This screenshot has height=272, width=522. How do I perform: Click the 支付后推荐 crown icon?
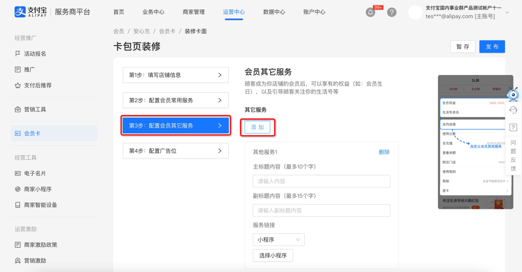(18, 85)
